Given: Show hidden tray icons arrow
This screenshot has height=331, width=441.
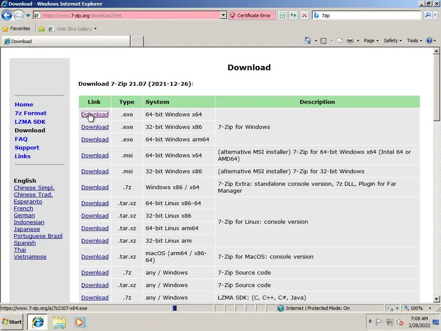Looking at the screenshot, I should point(370,322).
